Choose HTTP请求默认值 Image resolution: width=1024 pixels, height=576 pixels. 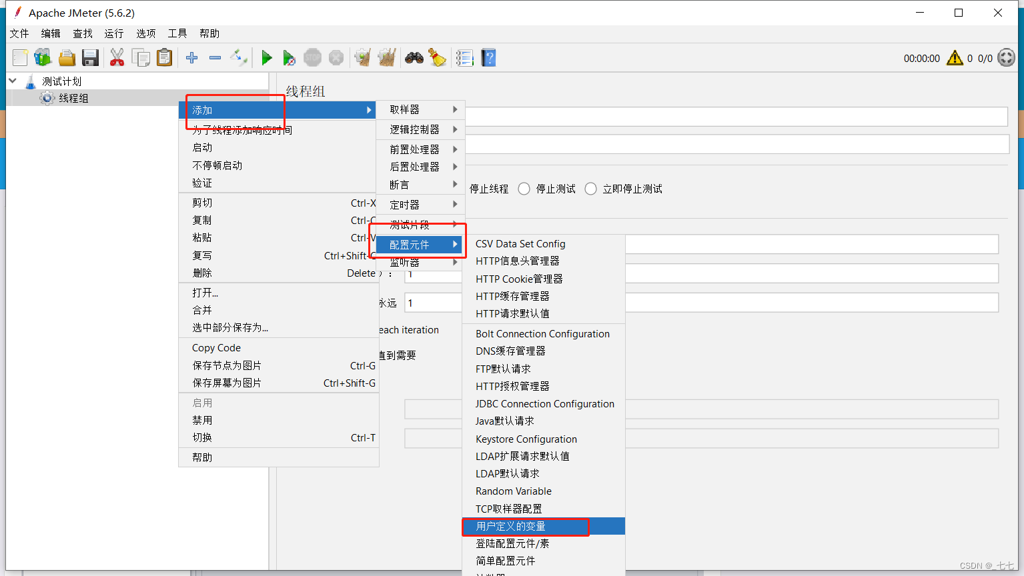pyautogui.click(x=544, y=313)
